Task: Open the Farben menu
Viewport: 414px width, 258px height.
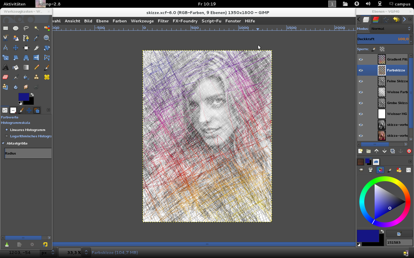Action: coord(120,21)
